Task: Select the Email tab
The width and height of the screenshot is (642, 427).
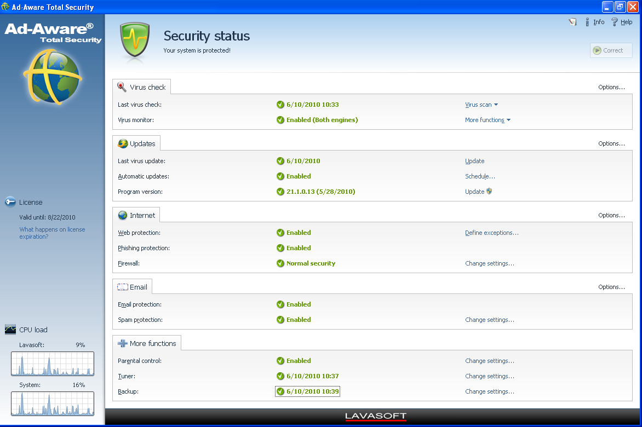Action: tap(132, 287)
